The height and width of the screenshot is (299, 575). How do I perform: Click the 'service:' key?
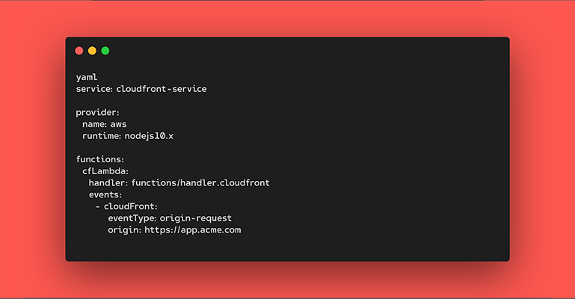coord(94,89)
